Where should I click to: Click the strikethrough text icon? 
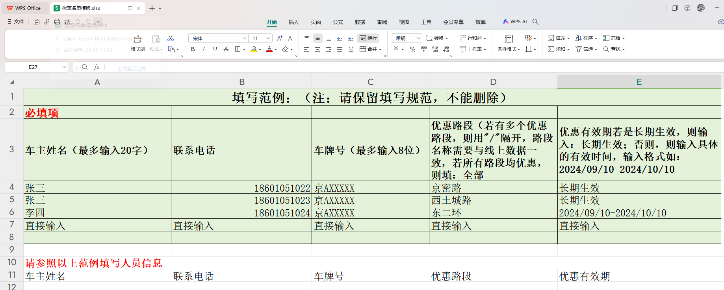coord(226,49)
